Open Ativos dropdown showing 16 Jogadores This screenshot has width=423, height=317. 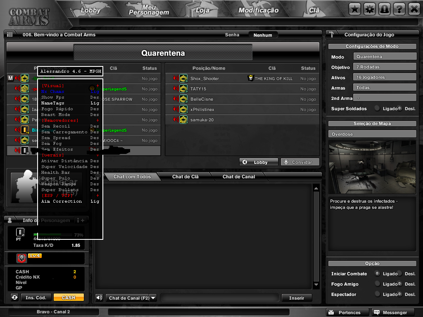385,77
